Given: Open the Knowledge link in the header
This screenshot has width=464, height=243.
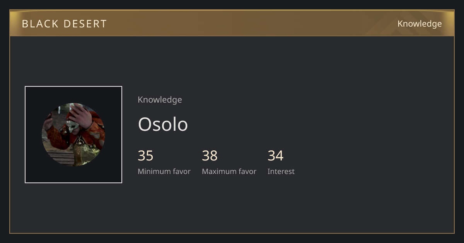Looking at the screenshot, I should [x=420, y=24].
